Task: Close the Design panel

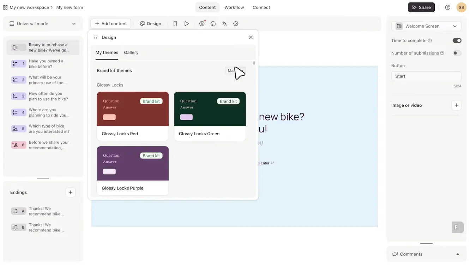Action: (x=251, y=37)
